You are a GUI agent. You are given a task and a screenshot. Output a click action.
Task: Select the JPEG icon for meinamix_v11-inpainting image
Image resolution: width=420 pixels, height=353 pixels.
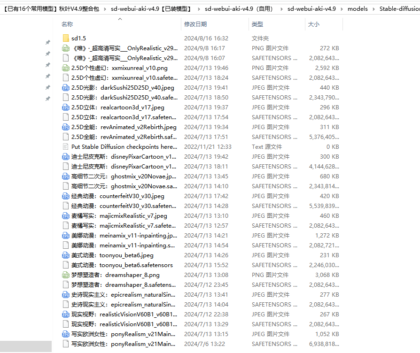point(66,236)
